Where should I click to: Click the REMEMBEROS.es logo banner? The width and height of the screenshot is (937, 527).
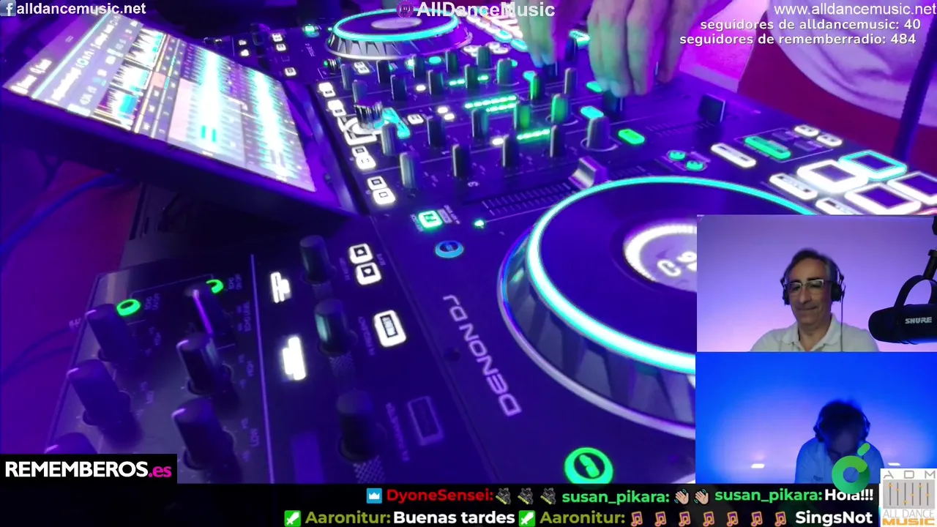point(88,469)
